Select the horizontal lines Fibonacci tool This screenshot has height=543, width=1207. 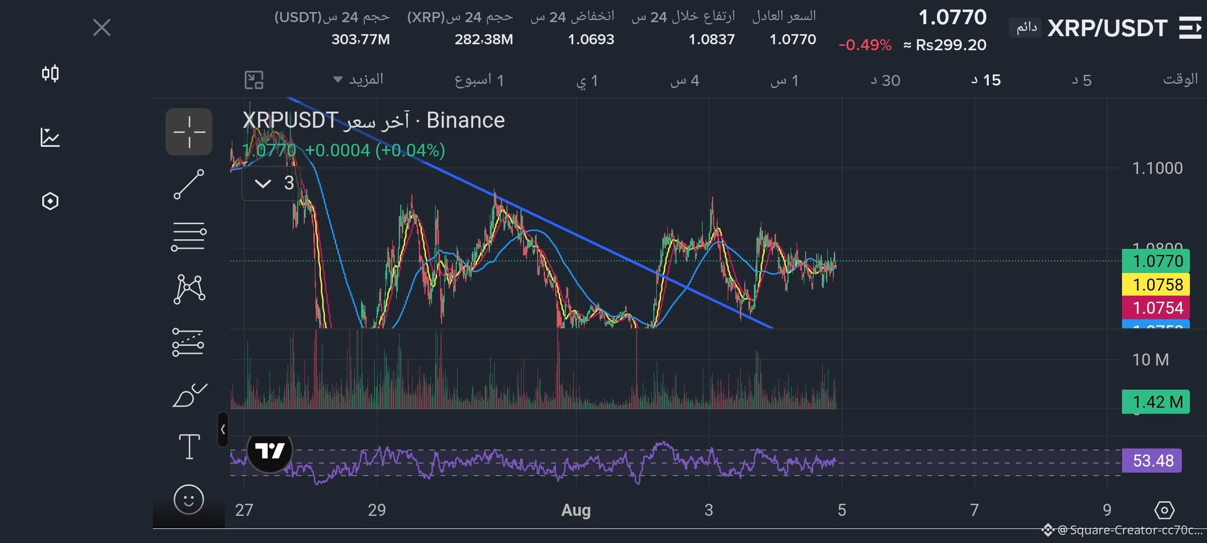(189, 237)
